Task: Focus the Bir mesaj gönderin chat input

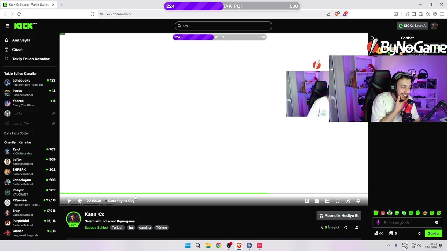Action: [x=407, y=222]
